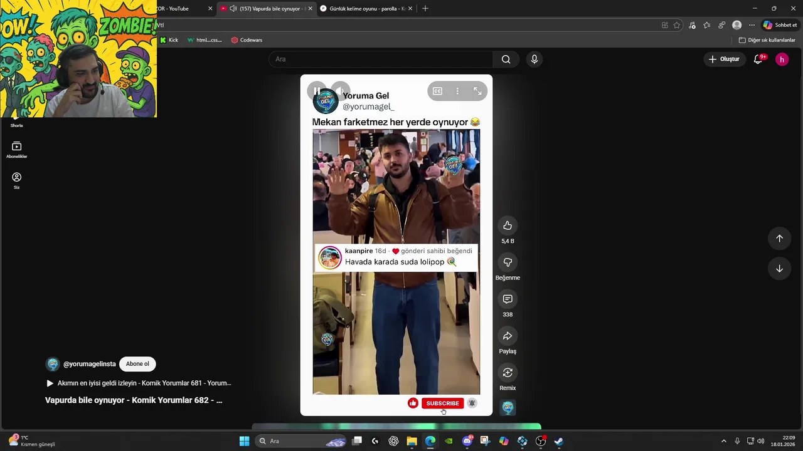Click the YouTube search magnifier button
803x451 pixels.
click(x=506, y=60)
